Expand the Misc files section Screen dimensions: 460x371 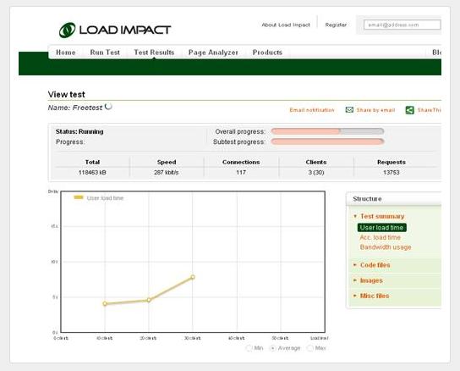355,296
